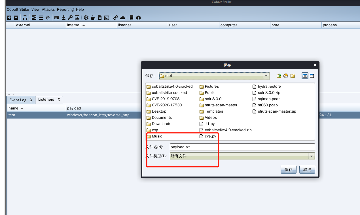Sort sessions by internal column header
This screenshot has width=360, height=215.
(91, 25)
